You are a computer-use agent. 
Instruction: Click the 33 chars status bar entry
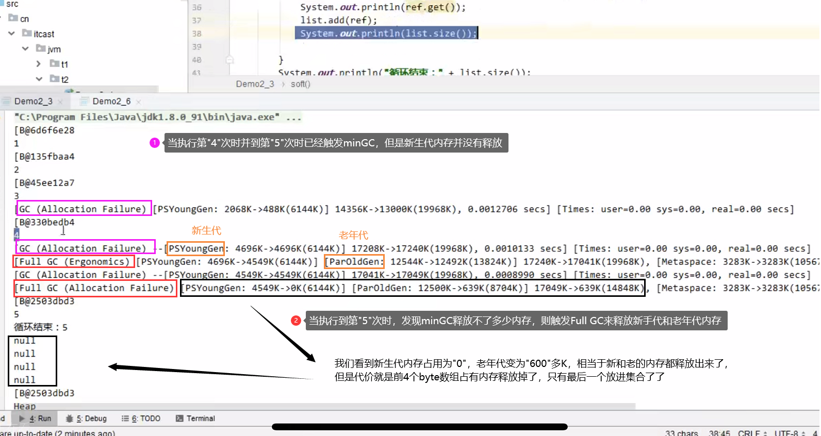click(x=681, y=433)
